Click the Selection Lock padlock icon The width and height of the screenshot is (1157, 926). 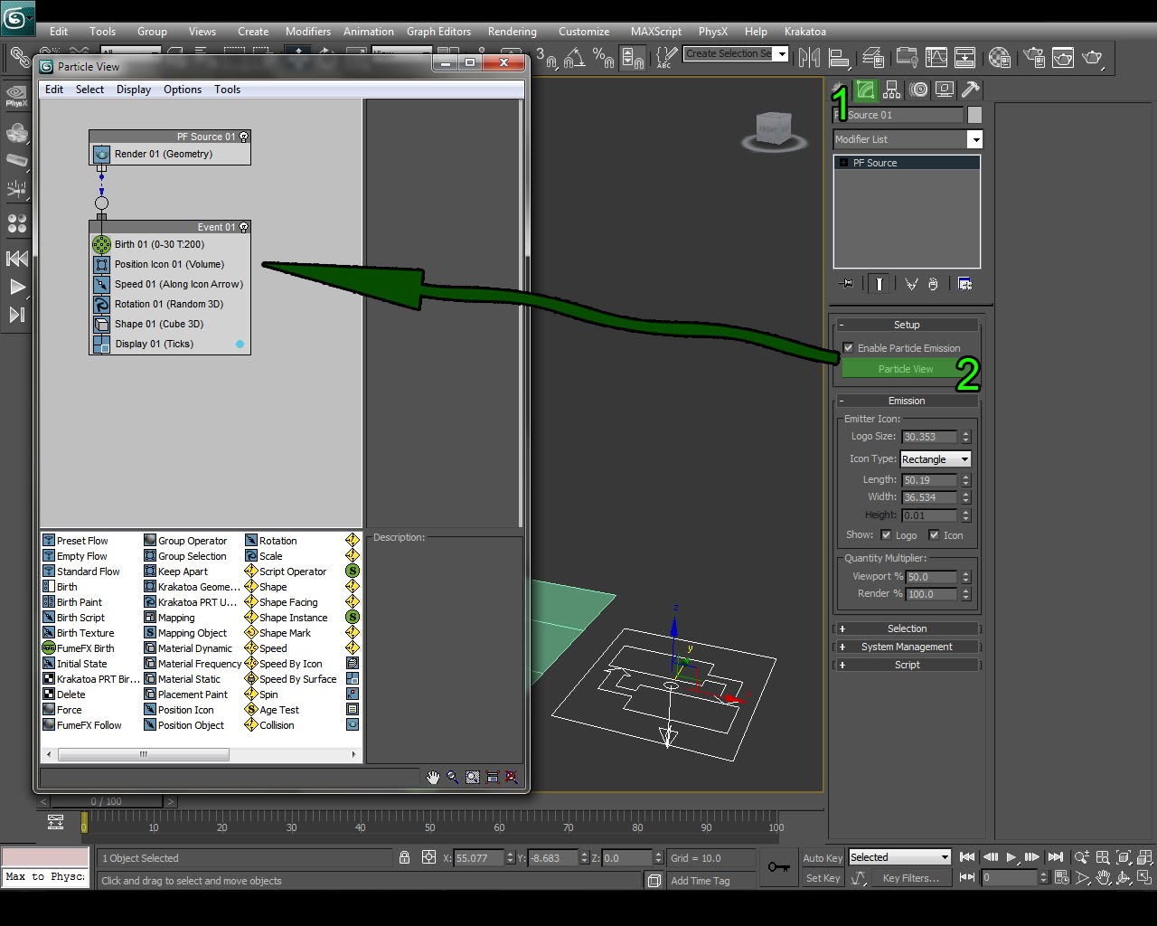tap(404, 857)
